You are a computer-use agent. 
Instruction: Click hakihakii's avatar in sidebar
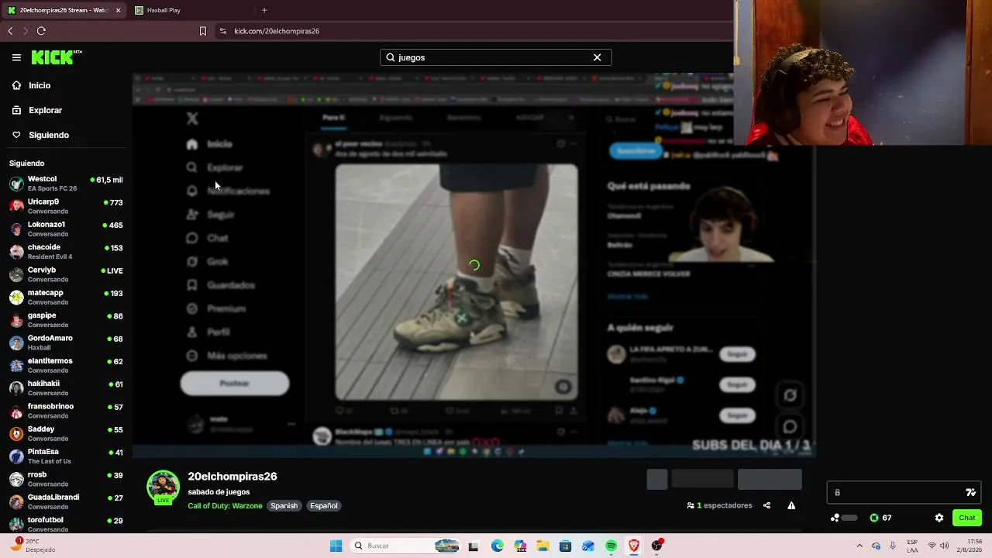click(16, 387)
